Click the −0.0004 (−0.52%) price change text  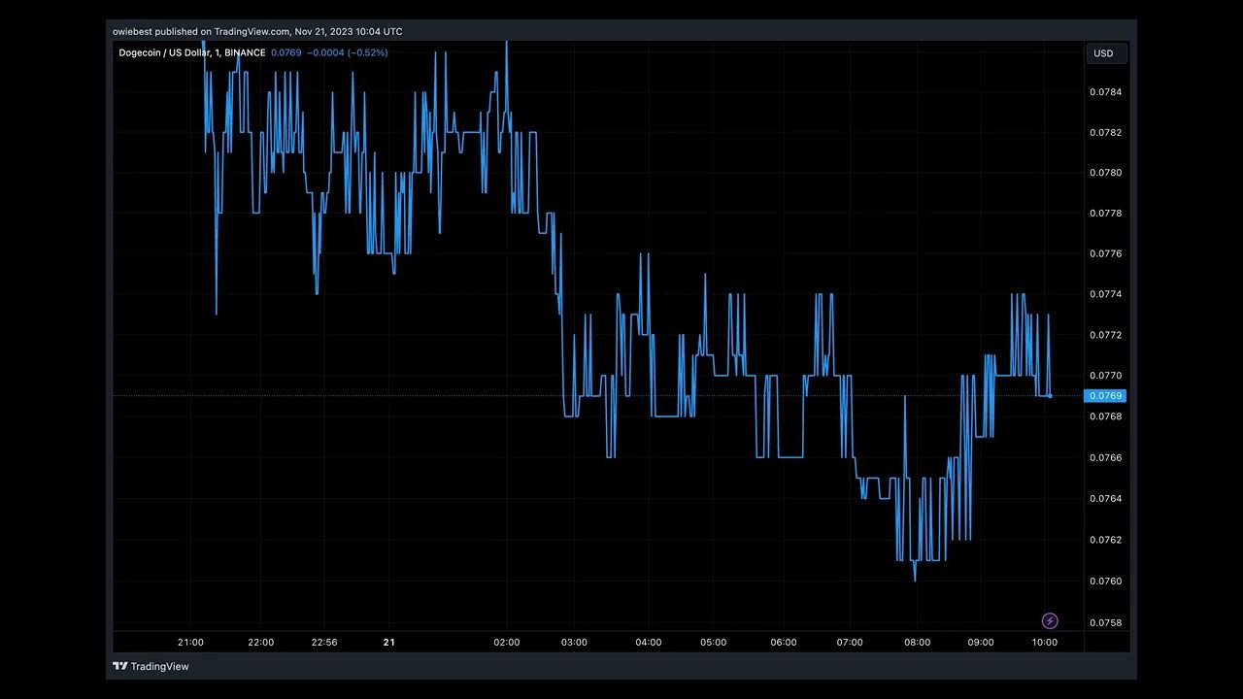347,52
